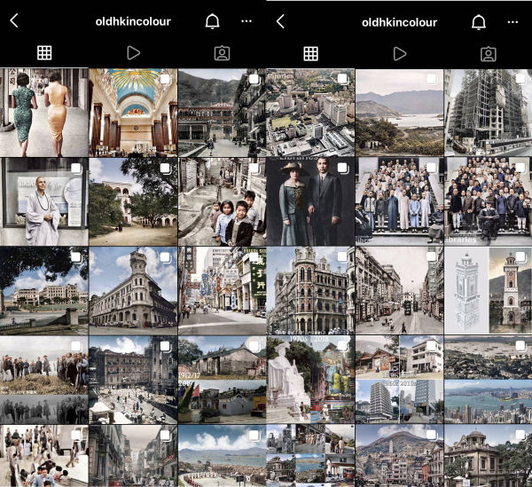Open the white arched building behind trees post
532x487 pixels.
tap(133, 201)
